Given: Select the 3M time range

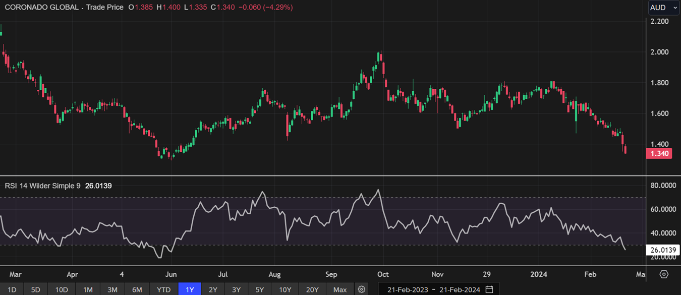Looking at the screenshot, I should (x=112, y=289).
